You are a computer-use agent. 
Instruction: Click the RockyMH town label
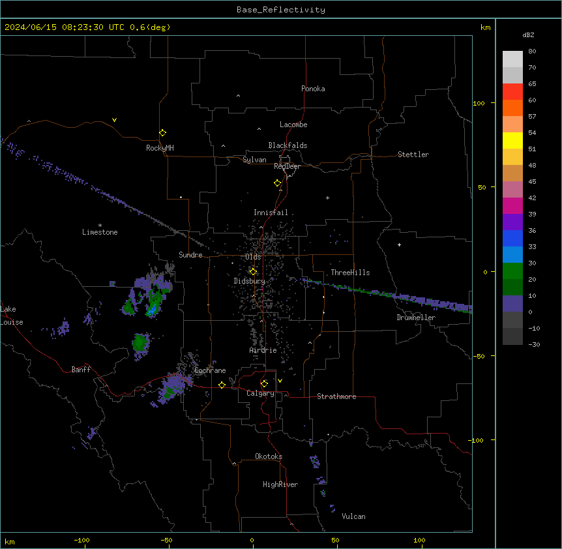160,148
